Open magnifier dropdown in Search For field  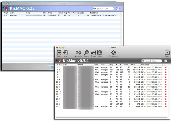[144, 61]
